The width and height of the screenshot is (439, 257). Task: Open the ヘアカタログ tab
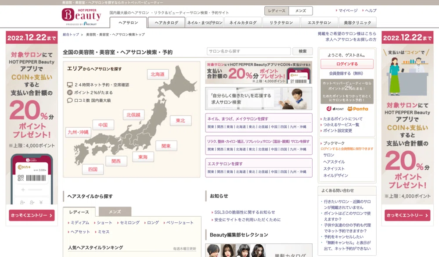[166, 23]
